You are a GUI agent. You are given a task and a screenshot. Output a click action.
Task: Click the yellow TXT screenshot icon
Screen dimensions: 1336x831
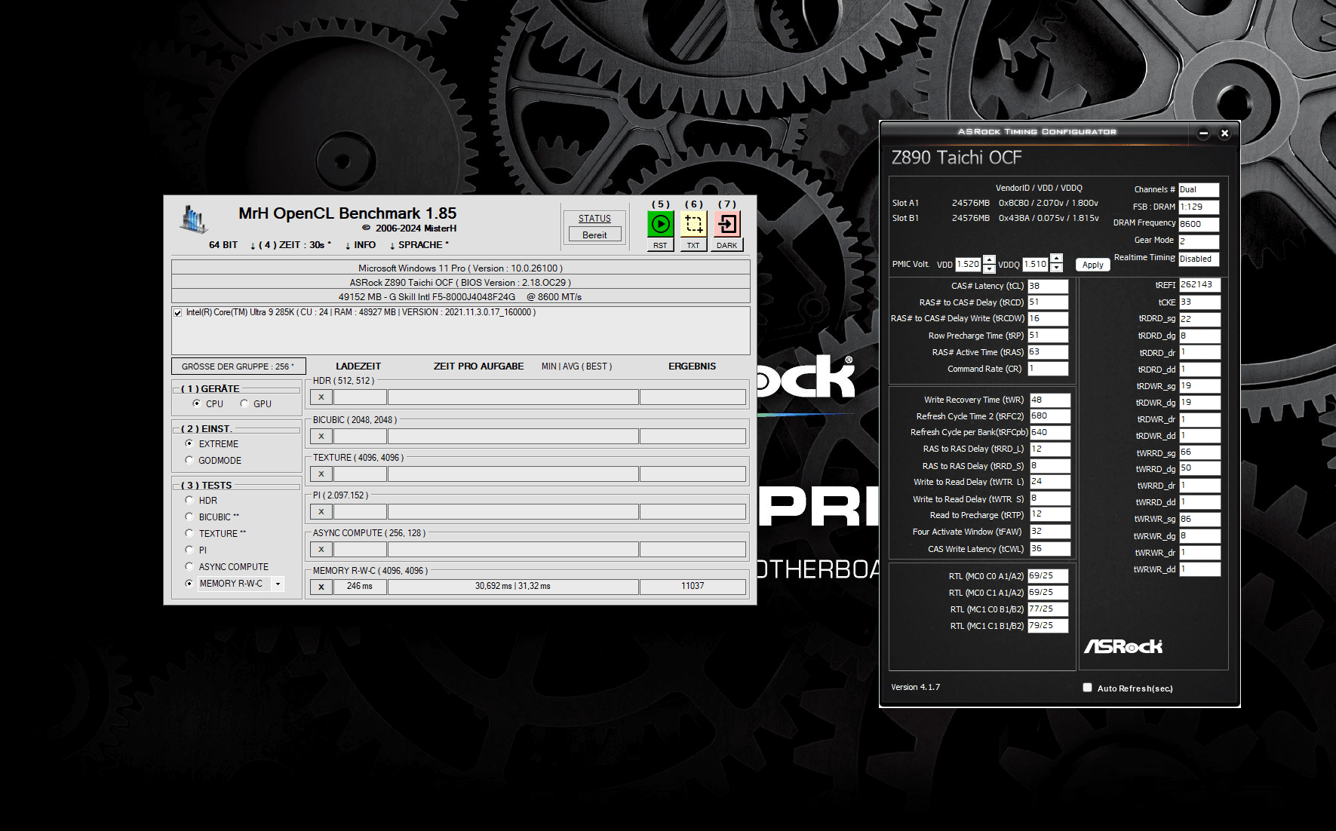(693, 224)
